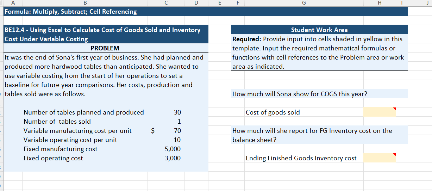
Task: Click column header D
Action: point(196,2)
